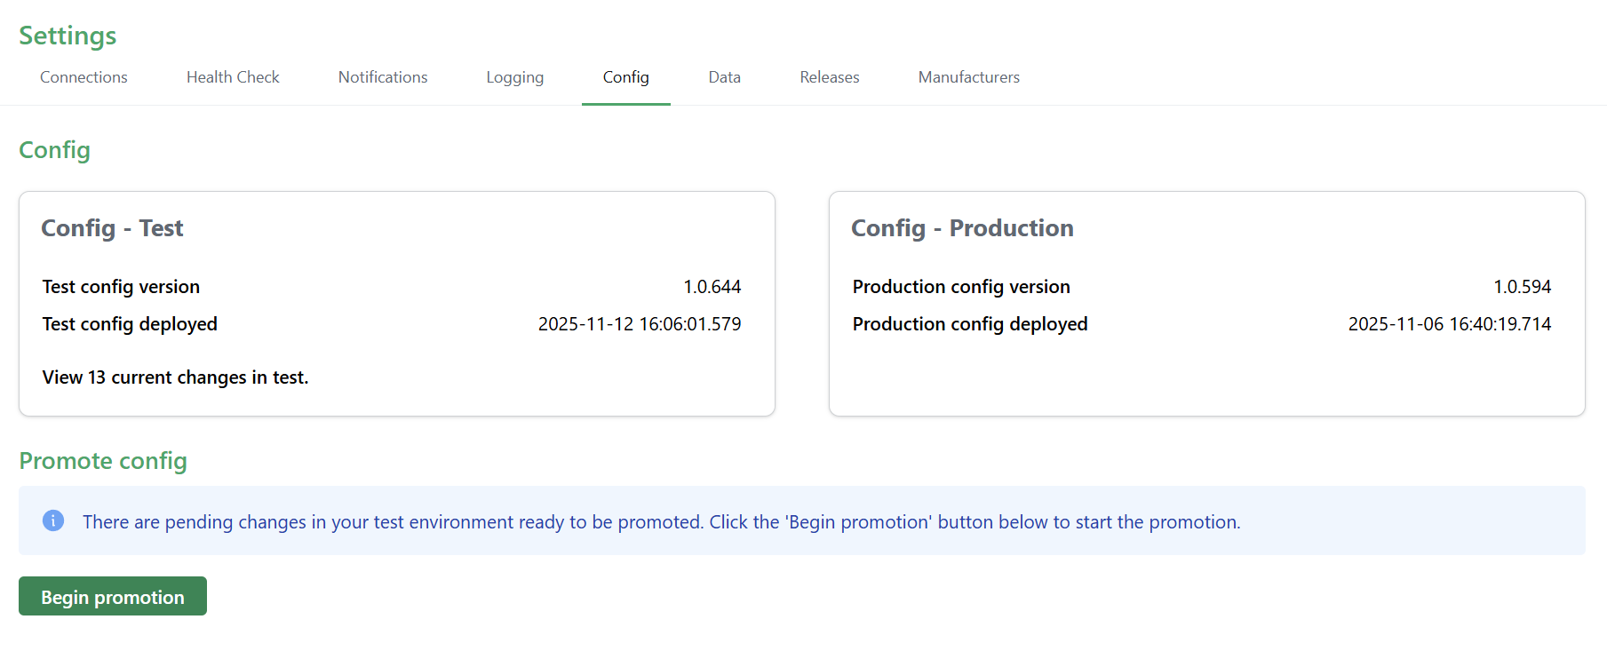
Task: Click production deployed timestamp 2025-11-06 16:40:19.714
Action: coord(1450,324)
